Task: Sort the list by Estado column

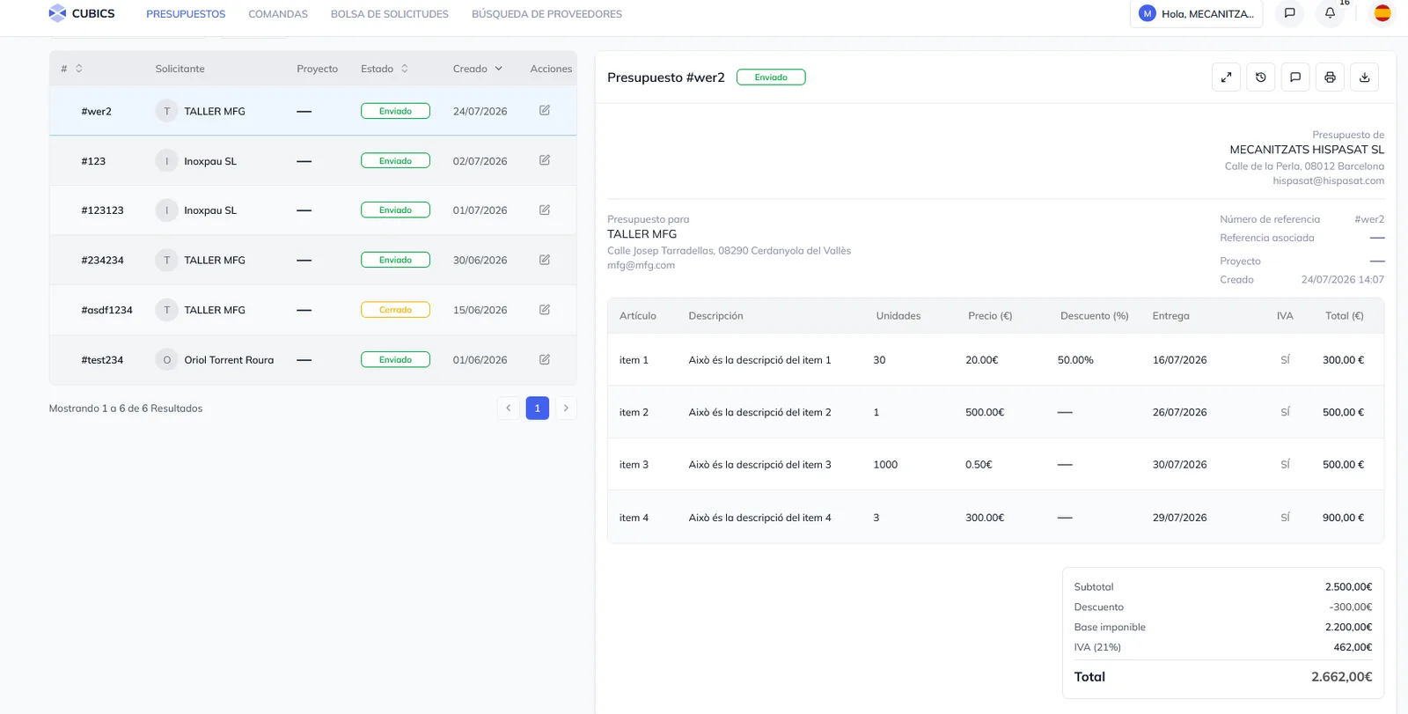Action: (385, 69)
